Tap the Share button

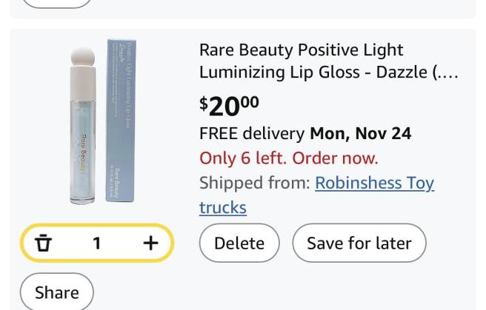pos(56,292)
